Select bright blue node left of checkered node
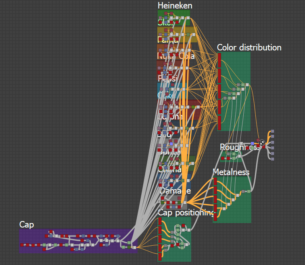Image resolution: width=305 pixels, height=265 pixels. pyautogui.click(x=252, y=144)
